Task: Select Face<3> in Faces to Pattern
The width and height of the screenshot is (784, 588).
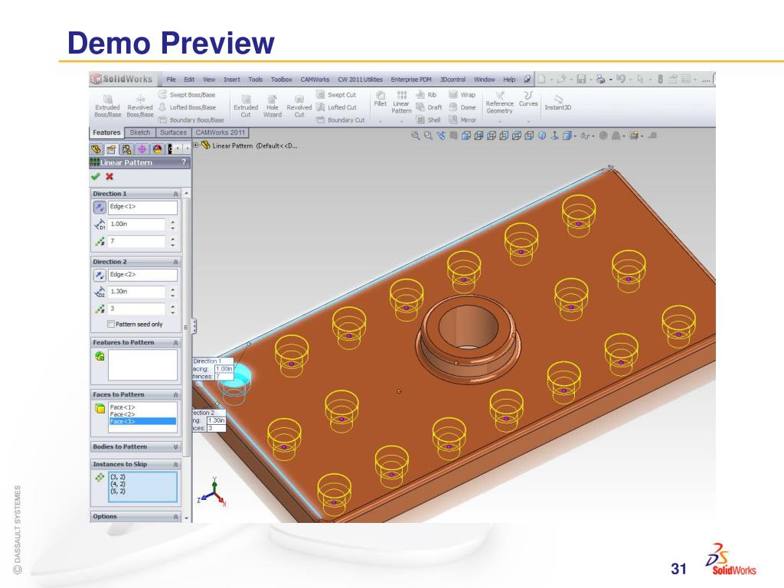Action: tap(142, 422)
